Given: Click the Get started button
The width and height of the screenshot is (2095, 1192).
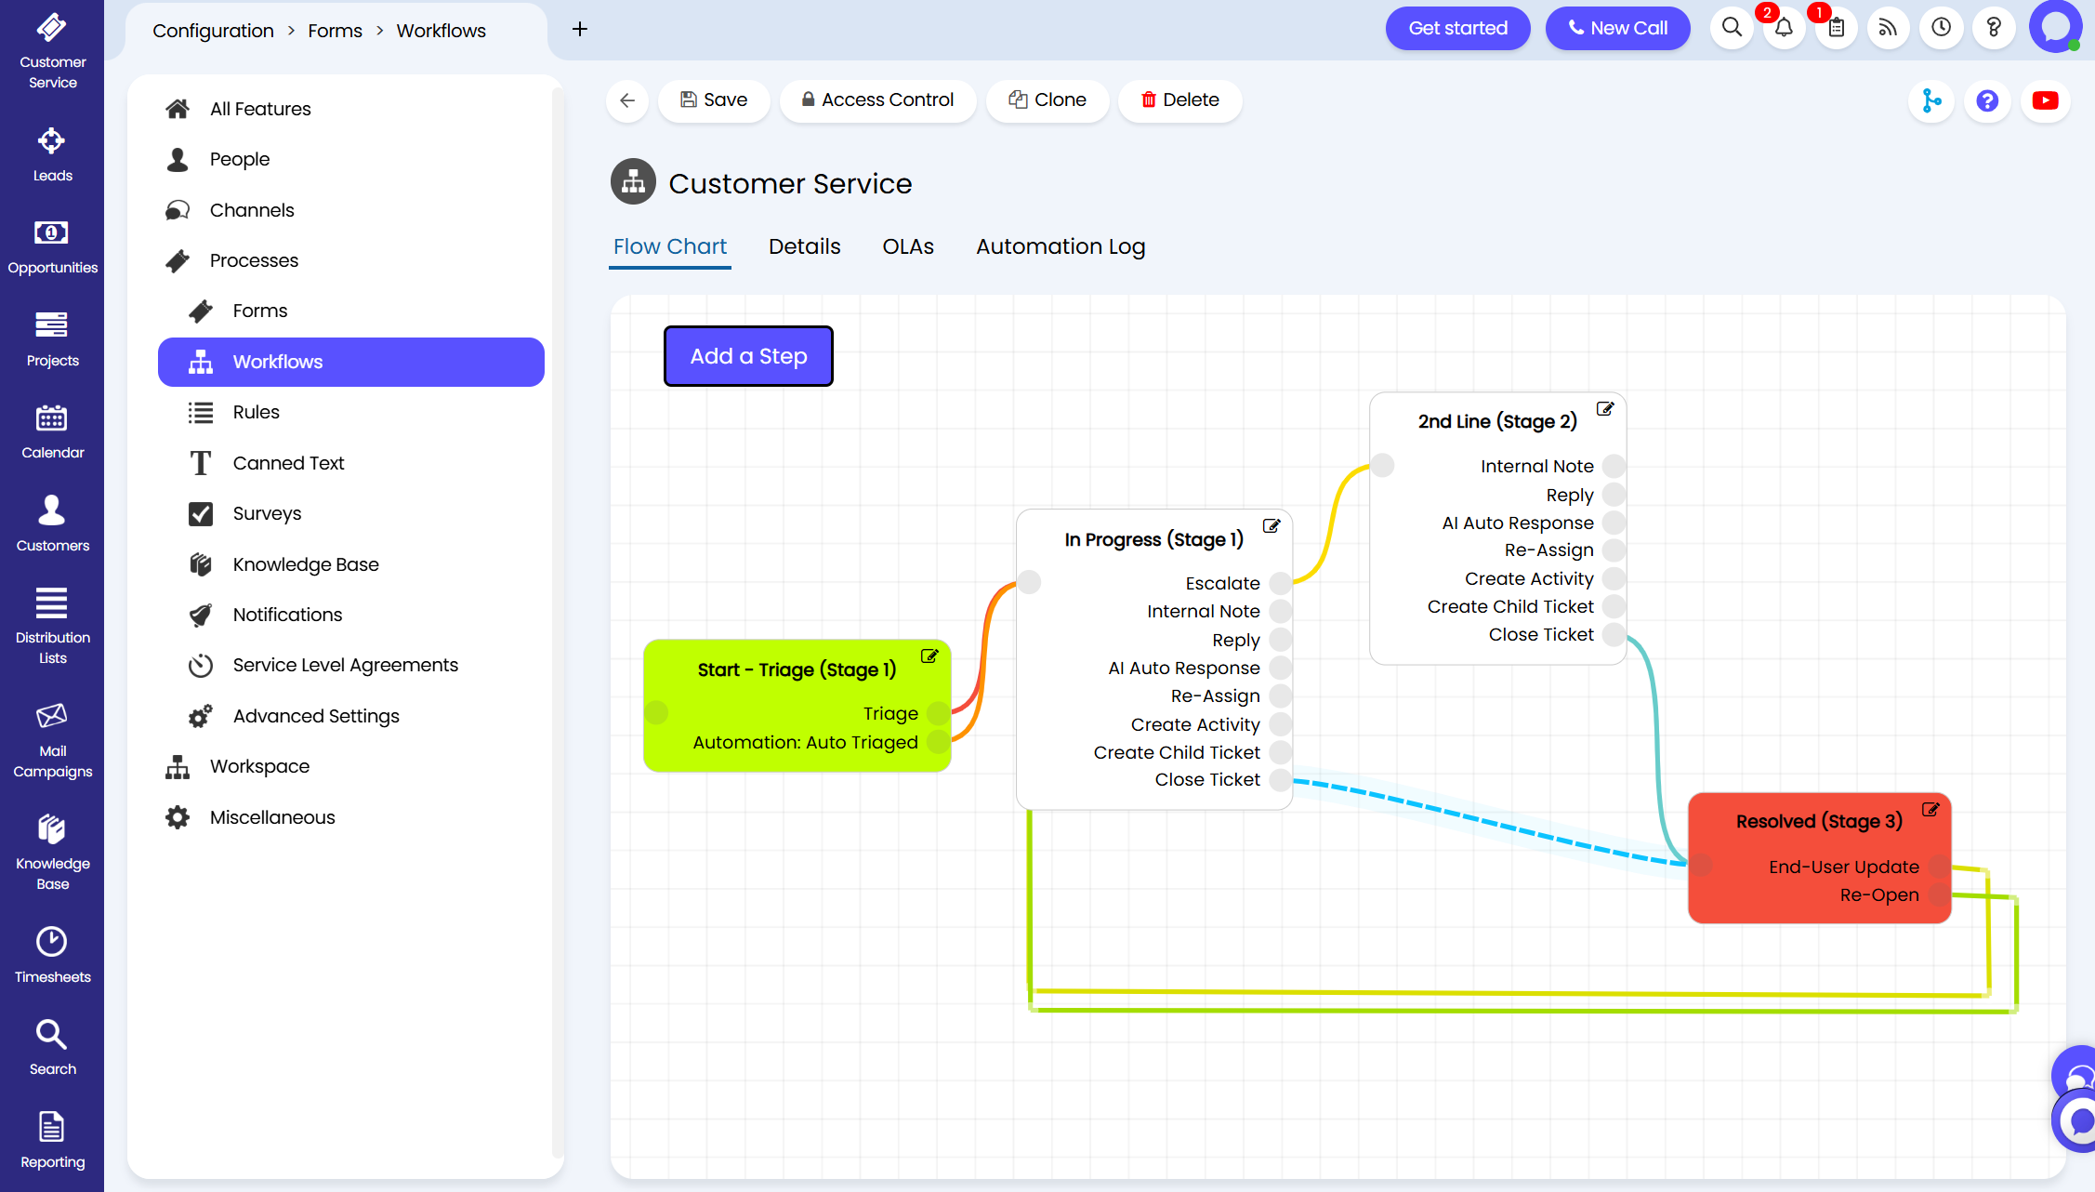Looking at the screenshot, I should point(1457,28).
